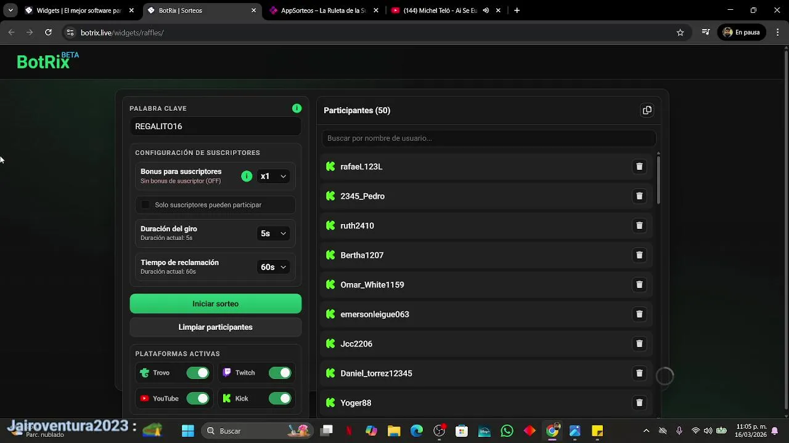Open the 'En pausa' profile button
789x443 pixels.
click(742, 33)
